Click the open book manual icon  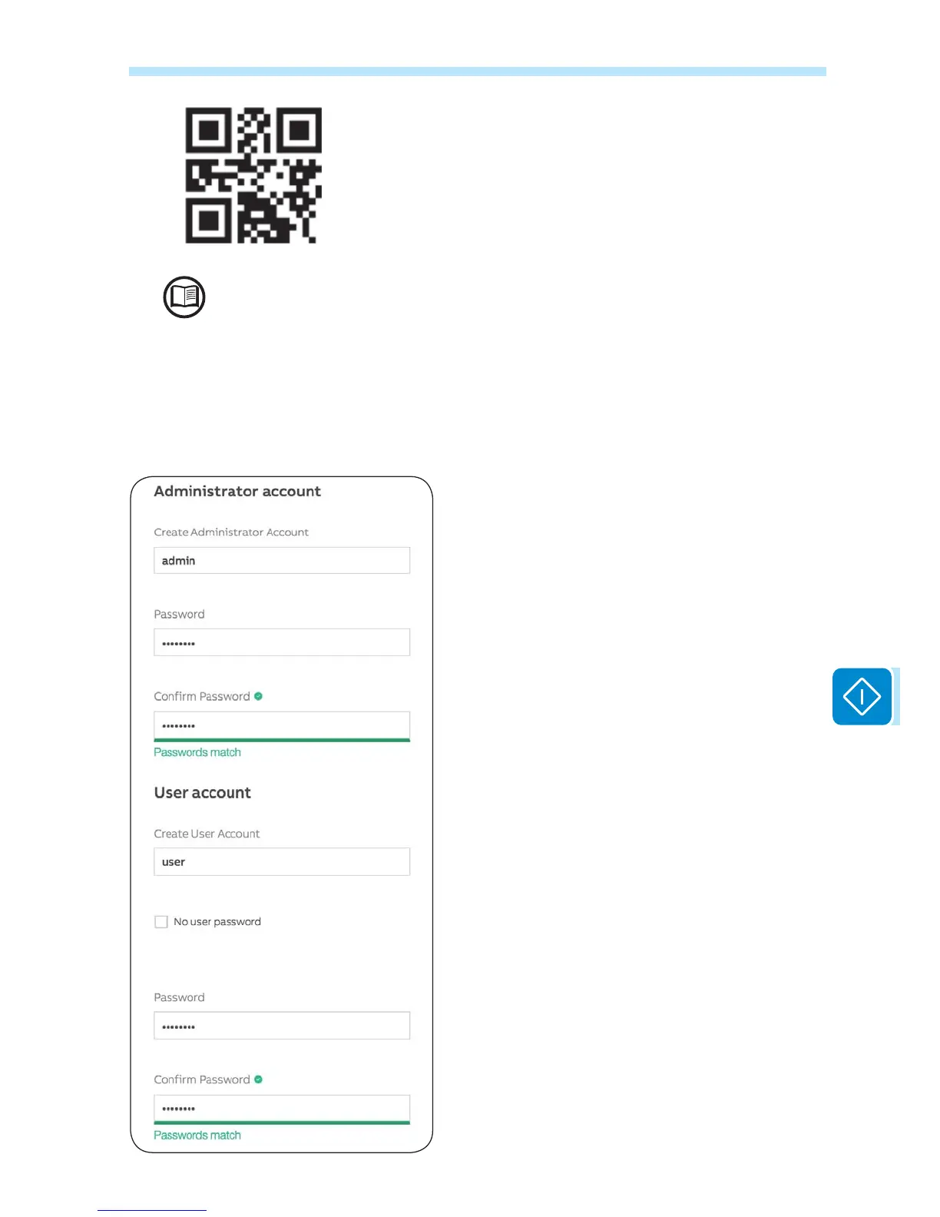184,297
